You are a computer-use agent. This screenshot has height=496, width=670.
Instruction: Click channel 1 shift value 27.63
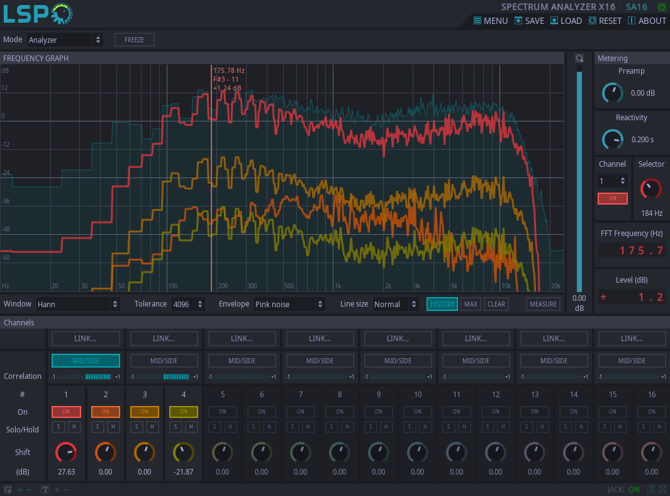66,472
